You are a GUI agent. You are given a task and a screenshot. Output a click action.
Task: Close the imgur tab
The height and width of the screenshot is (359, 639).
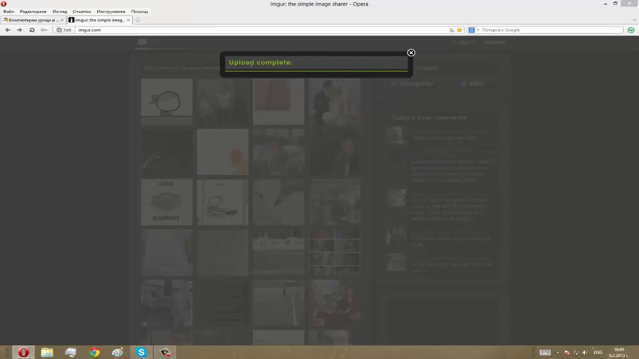(128, 20)
